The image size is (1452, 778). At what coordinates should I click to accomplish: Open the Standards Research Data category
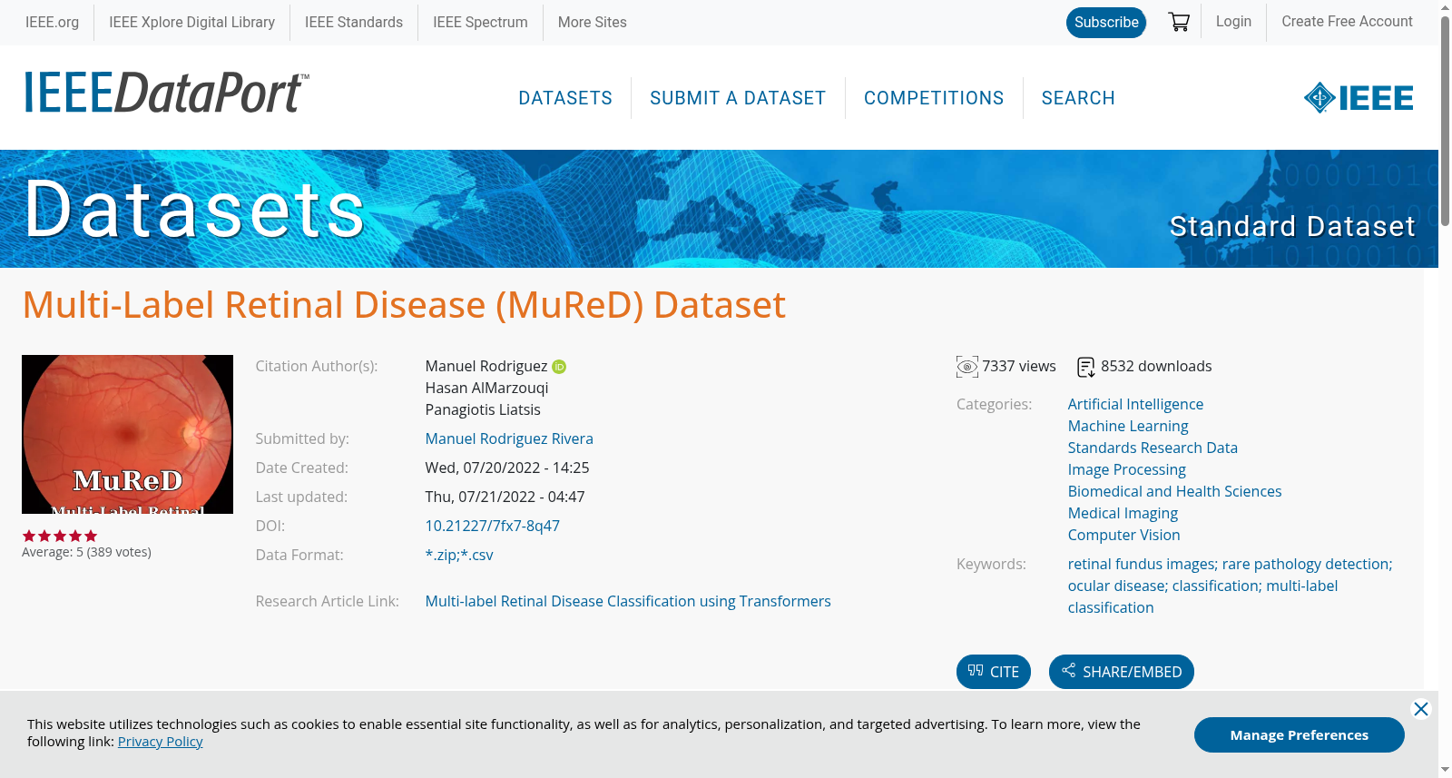pyautogui.click(x=1153, y=448)
